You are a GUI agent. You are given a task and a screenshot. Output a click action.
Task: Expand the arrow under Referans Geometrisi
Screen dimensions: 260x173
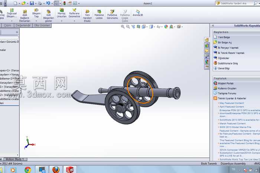tap(74, 21)
